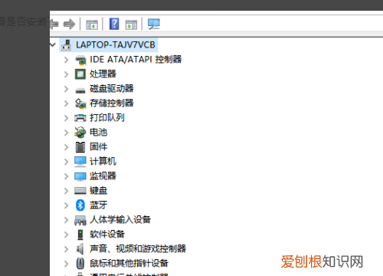The image size is (383, 276).
Task: Select the 电池 label
Action: click(99, 133)
